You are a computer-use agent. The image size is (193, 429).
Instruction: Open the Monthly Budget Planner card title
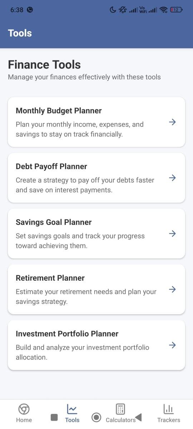[59, 111]
